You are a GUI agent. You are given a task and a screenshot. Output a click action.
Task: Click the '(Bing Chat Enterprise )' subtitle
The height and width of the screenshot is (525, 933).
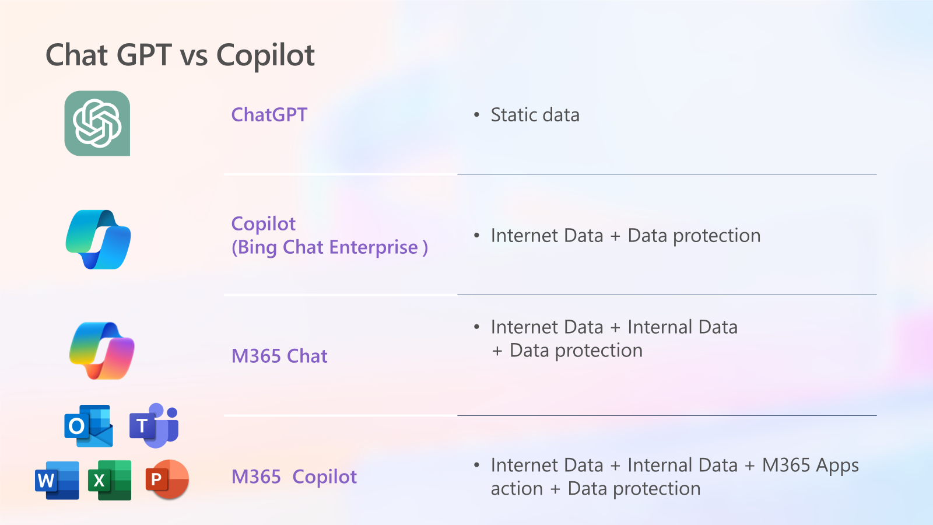pos(329,247)
